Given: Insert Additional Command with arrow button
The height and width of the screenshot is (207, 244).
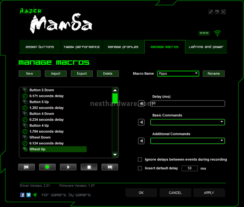Looking at the screenshot, I should coord(141,141).
